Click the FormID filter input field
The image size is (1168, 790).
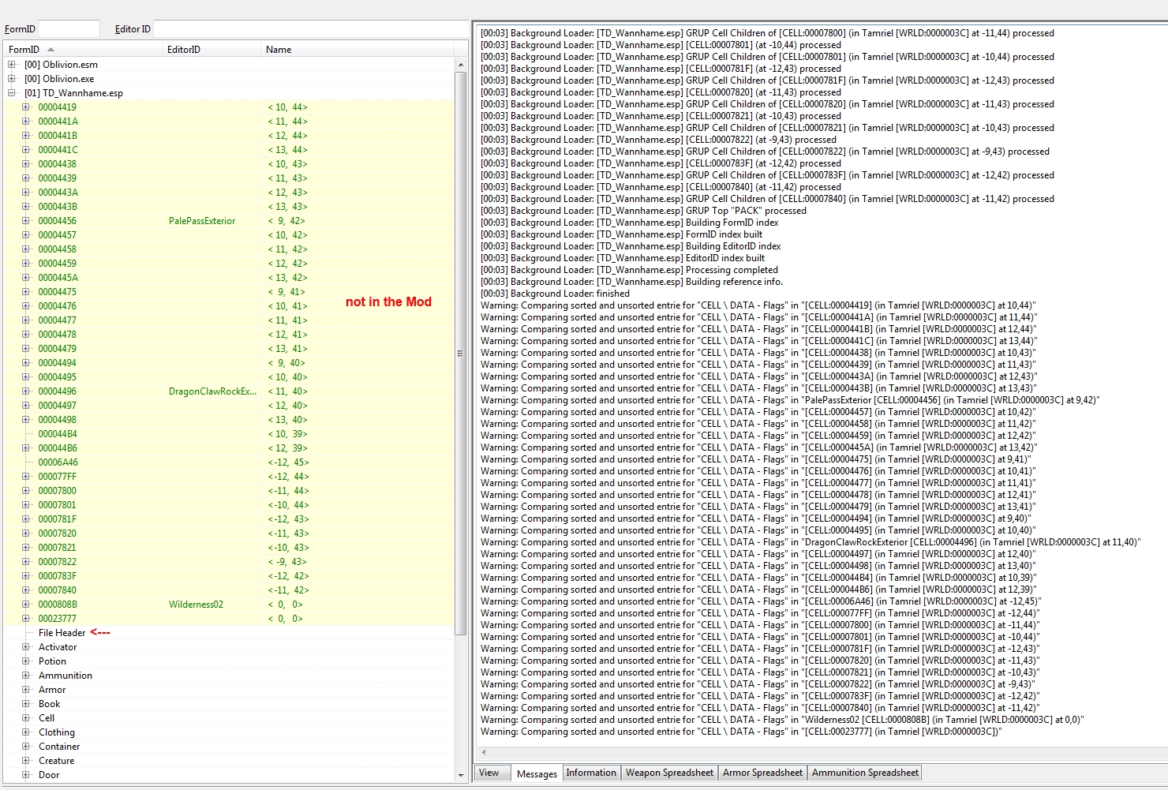[69, 29]
